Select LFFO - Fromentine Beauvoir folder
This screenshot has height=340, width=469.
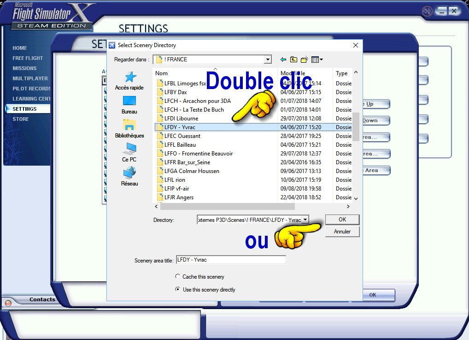click(198, 153)
